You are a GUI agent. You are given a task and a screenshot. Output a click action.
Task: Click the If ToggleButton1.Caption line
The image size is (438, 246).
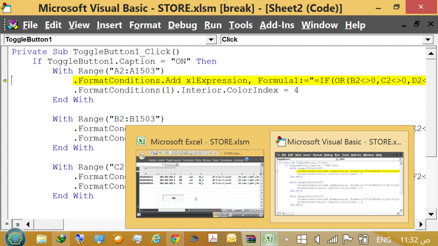(x=124, y=61)
